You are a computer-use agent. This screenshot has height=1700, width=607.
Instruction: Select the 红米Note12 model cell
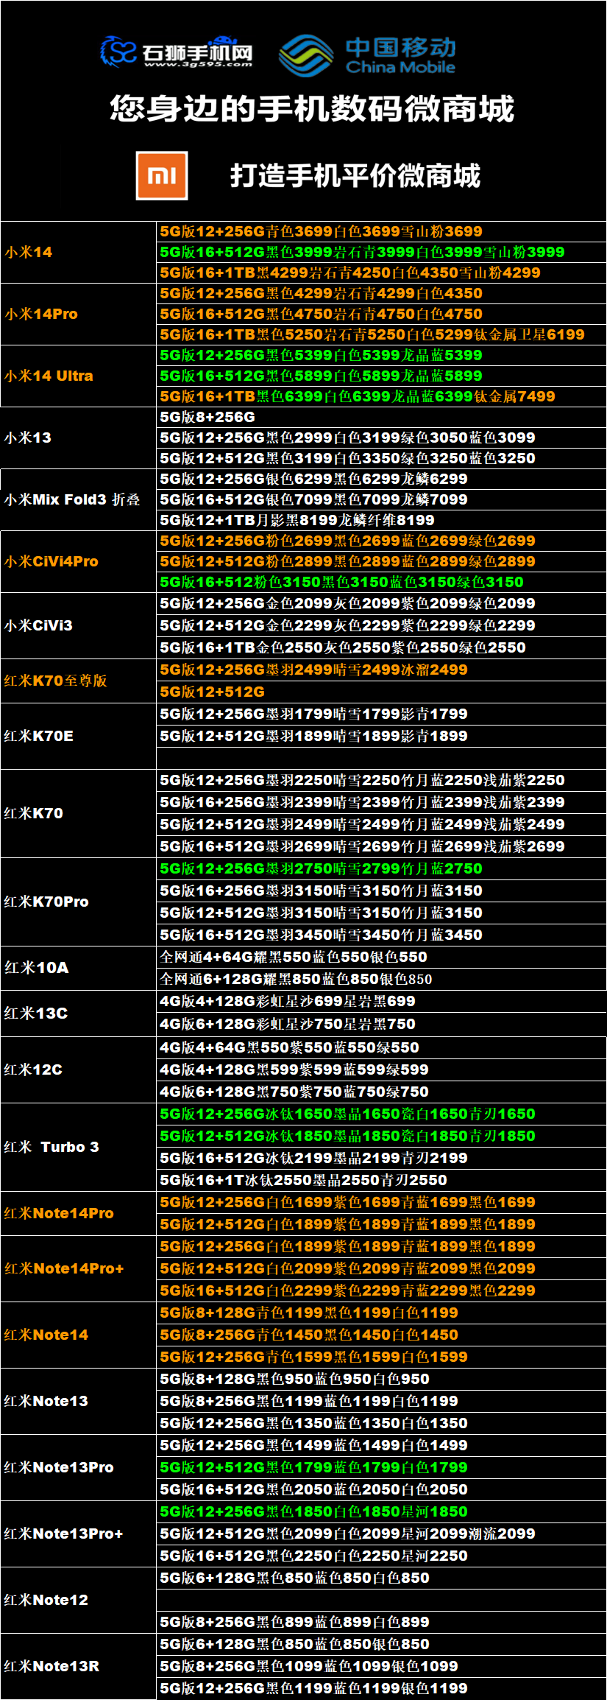point(78,1600)
